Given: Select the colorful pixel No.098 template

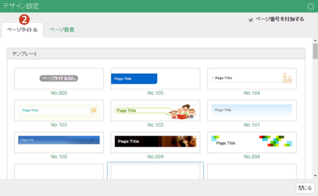Looking at the screenshot, I should tap(252, 142).
